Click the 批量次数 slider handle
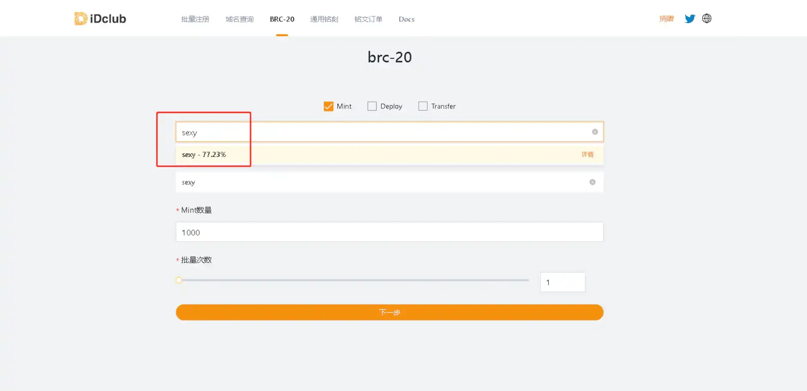Image resolution: width=807 pixels, height=391 pixels. pos(179,280)
